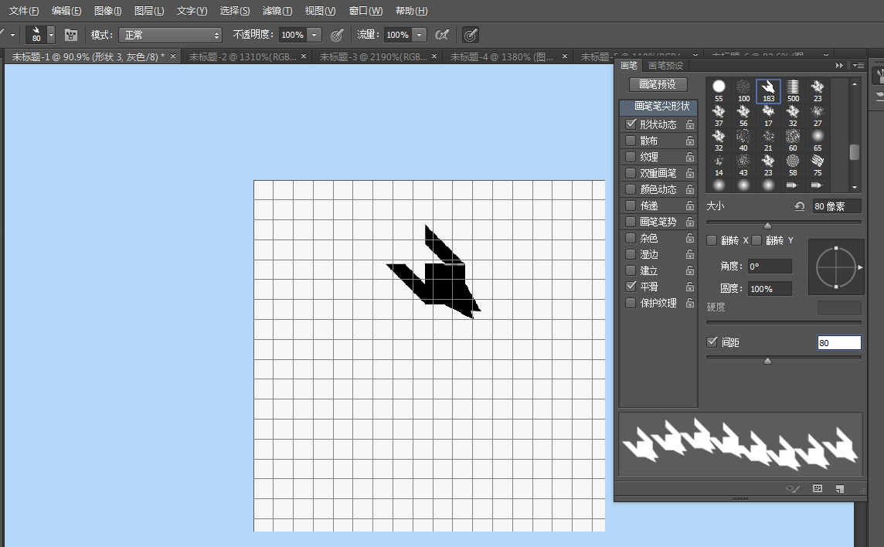Screen dimensions: 884x547
Task: Select the brush tip labeled 100
Action: (x=743, y=90)
